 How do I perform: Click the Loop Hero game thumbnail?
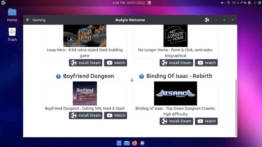coord(85,36)
